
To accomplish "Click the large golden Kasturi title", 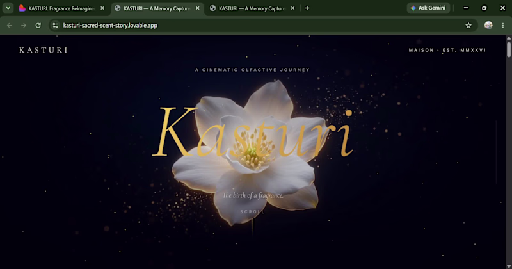I will tap(253, 133).
